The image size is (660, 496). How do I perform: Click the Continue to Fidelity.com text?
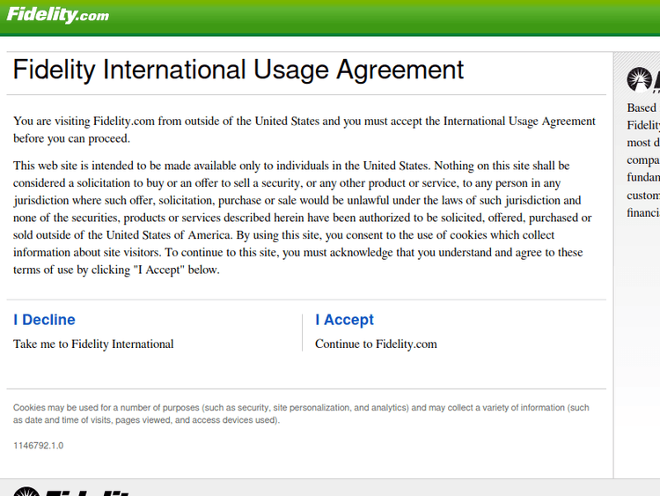point(376,344)
